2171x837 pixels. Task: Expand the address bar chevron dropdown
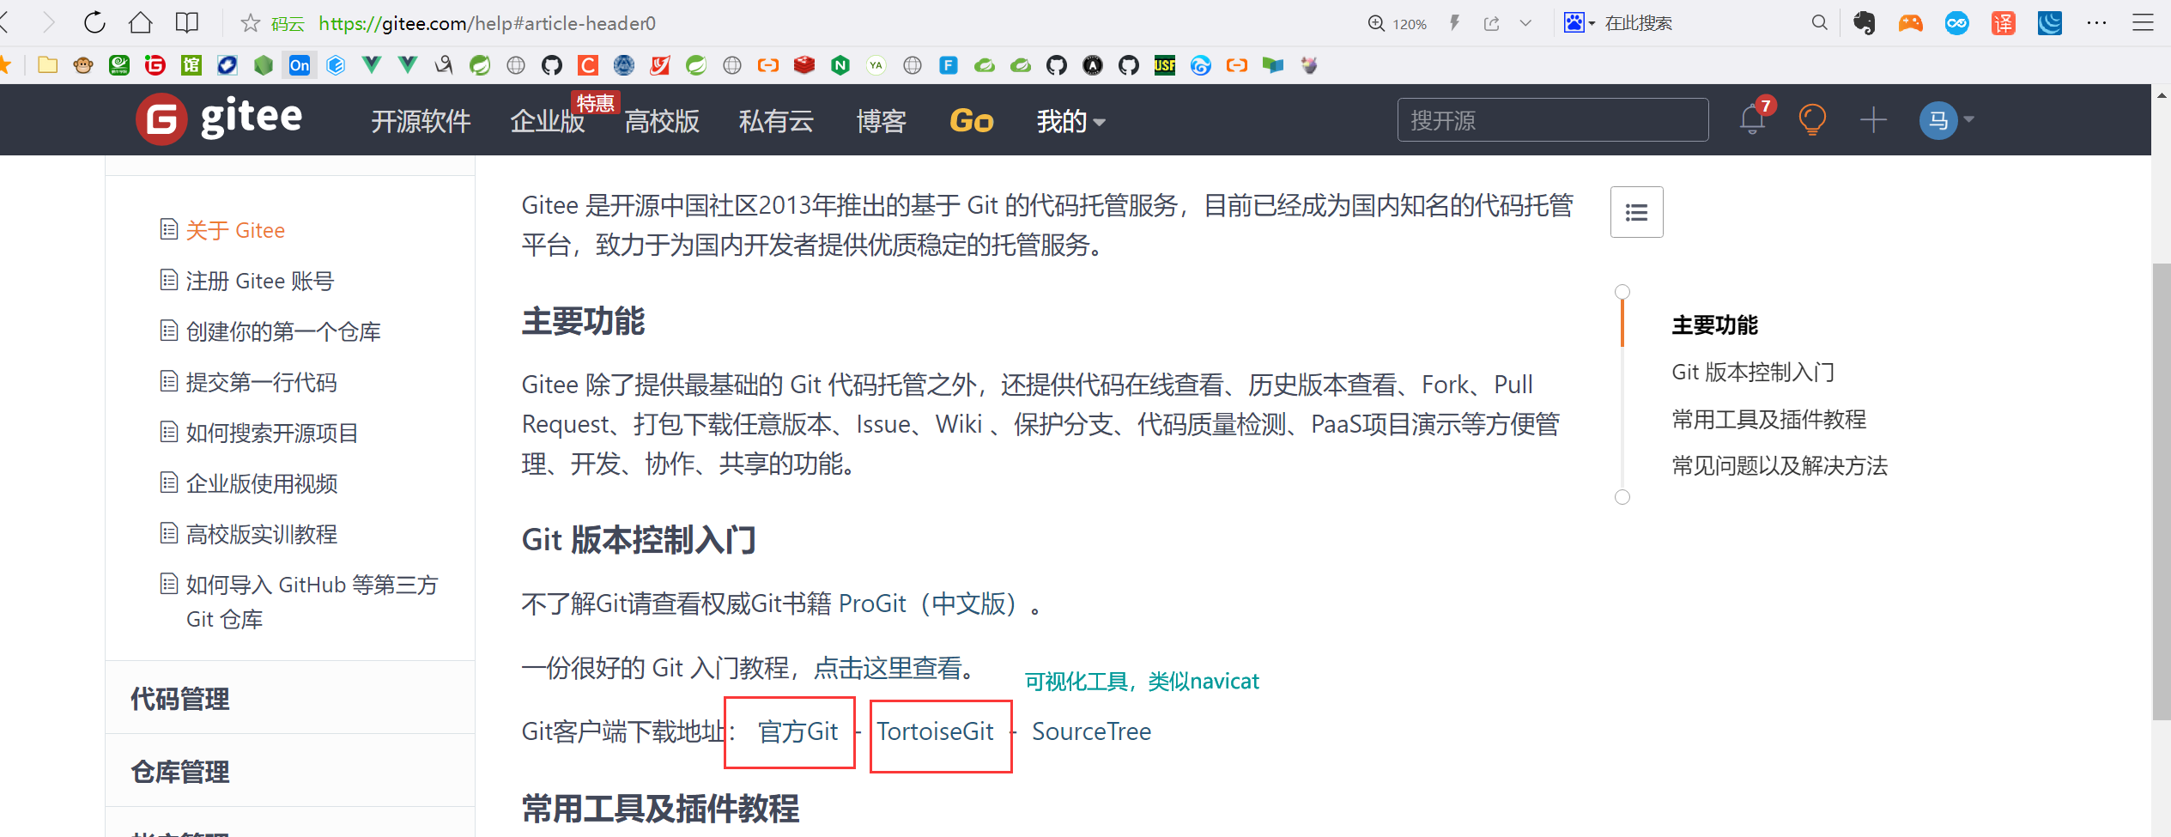point(1525,23)
